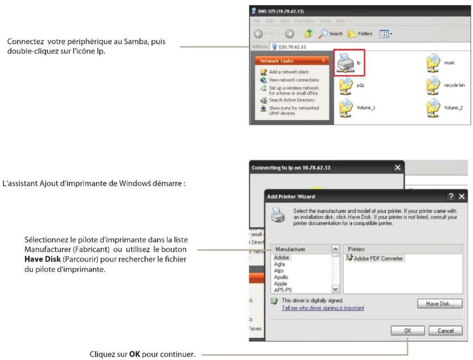The width and height of the screenshot is (473, 360).
Task: Open the Views dropdown in toolbar
Action: 386,34
